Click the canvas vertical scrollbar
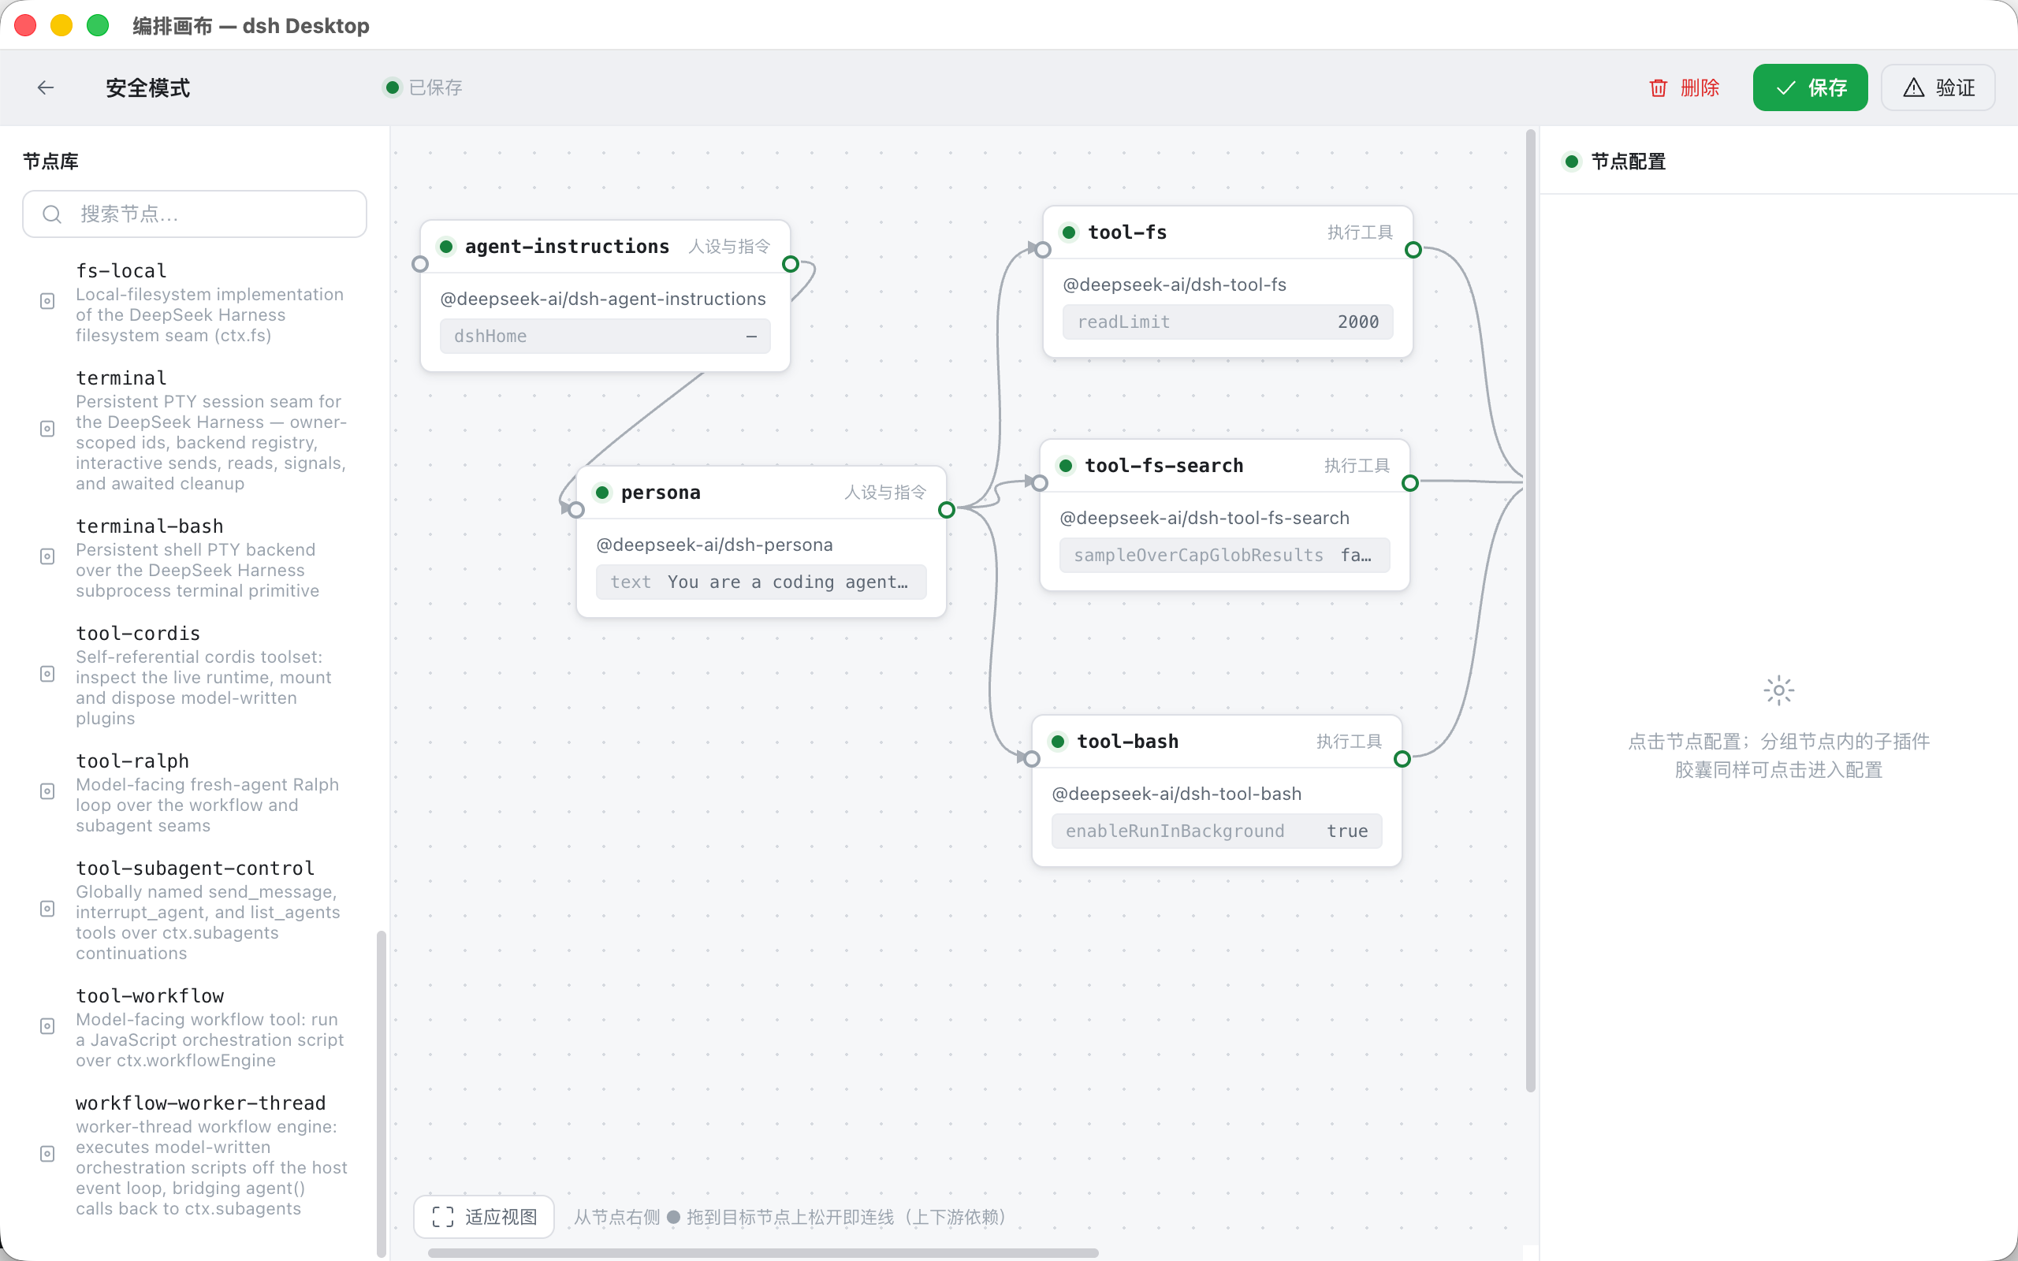 tap(1530, 611)
